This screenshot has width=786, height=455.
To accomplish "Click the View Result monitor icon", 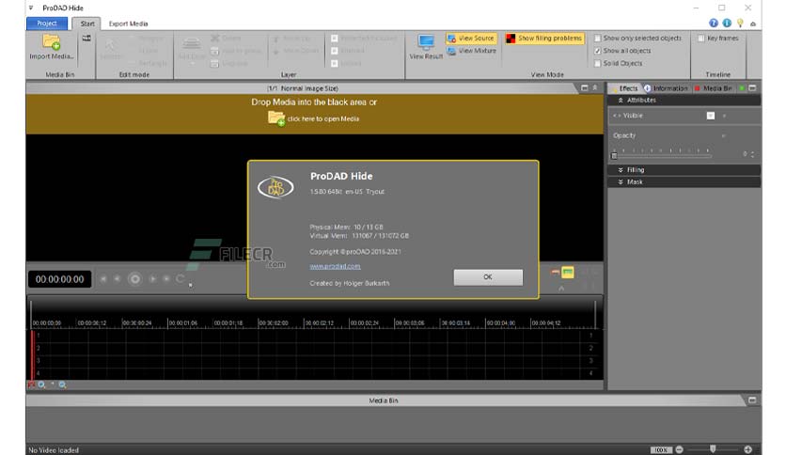I will tap(426, 42).
